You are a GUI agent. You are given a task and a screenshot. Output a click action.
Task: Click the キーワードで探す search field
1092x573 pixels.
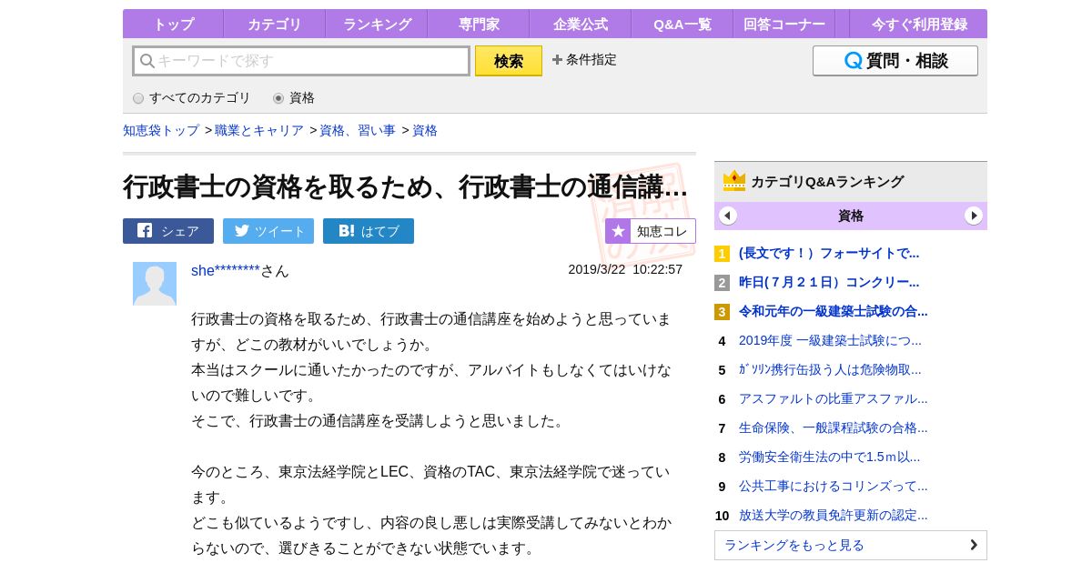point(301,61)
